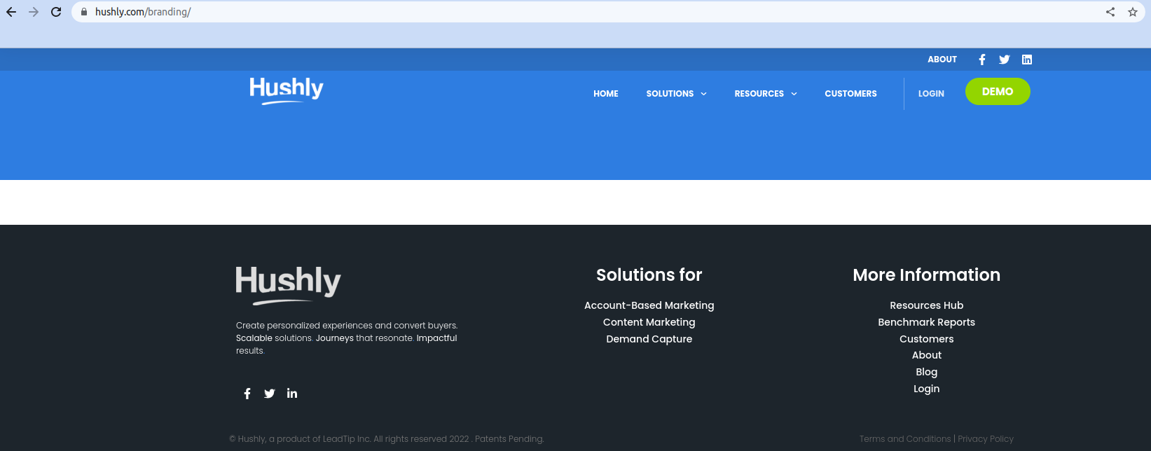Bookmark this page with the star icon
This screenshot has height=451, width=1151.
pos(1133,12)
